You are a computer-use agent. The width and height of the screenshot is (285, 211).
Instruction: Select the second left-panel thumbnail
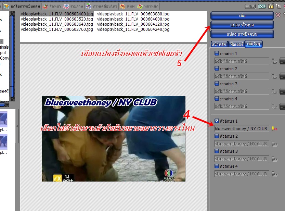4,142
